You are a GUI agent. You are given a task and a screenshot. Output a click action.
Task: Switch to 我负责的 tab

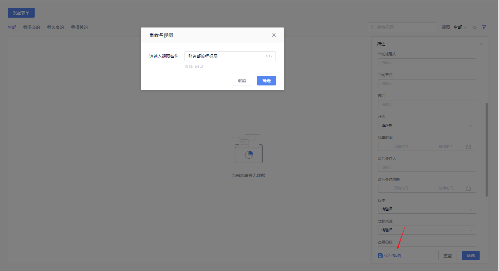pyautogui.click(x=55, y=27)
